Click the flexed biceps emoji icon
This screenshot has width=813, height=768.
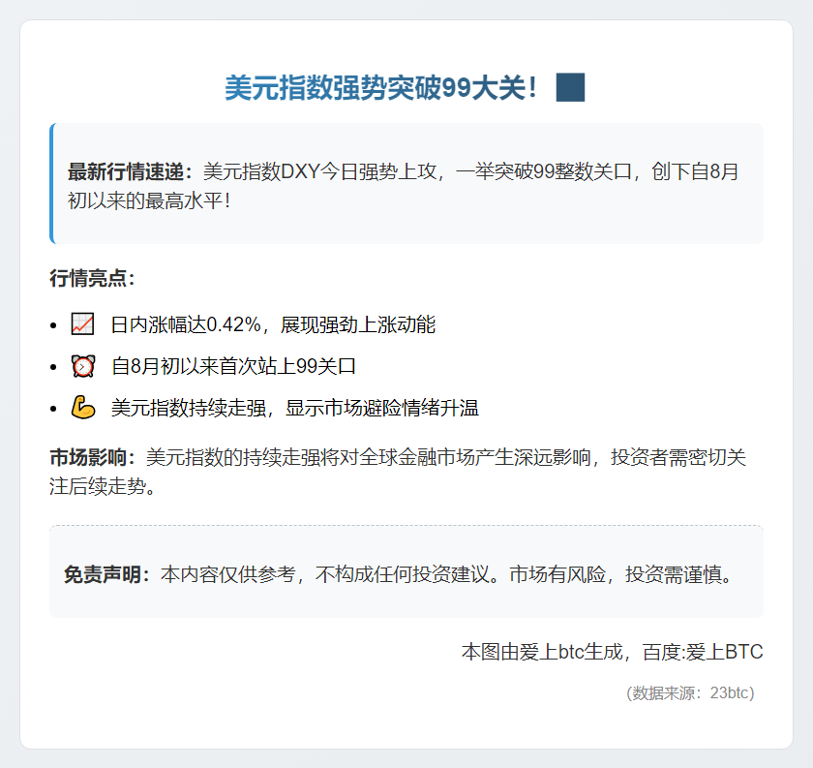pos(83,408)
